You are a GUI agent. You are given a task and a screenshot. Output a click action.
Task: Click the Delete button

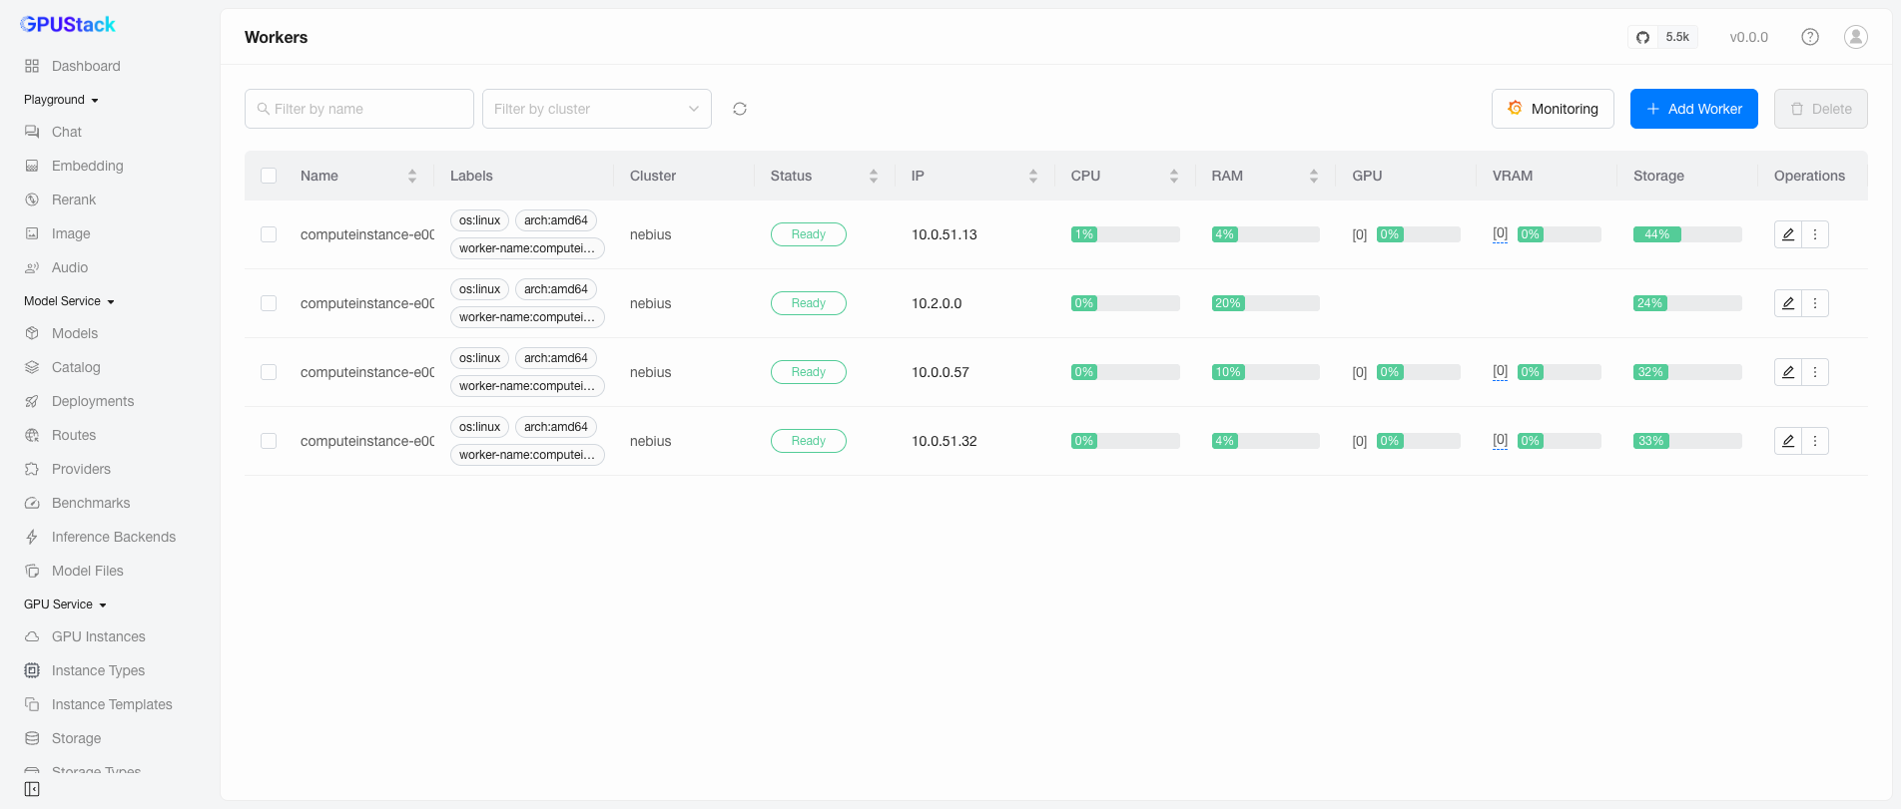coord(1821,109)
